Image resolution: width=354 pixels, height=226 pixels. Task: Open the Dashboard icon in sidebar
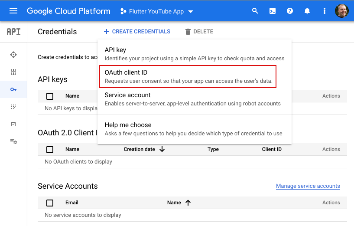[x=13, y=55]
